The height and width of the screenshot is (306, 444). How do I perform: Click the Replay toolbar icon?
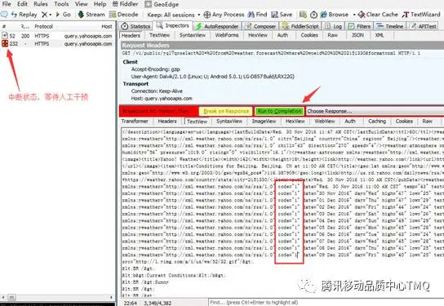click(x=14, y=15)
